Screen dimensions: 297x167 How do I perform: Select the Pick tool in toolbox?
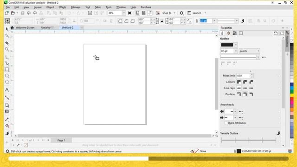click(x=7, y=29)
